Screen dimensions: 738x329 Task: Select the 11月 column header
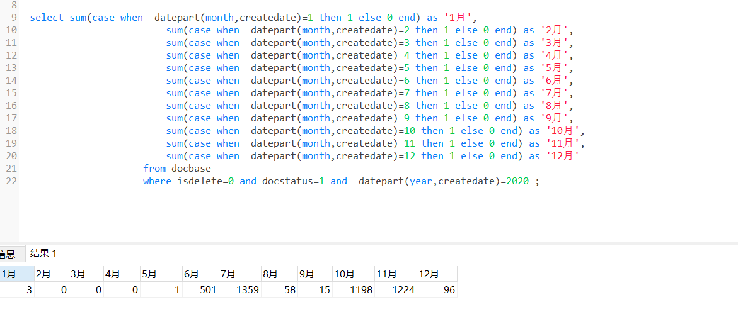395,274
